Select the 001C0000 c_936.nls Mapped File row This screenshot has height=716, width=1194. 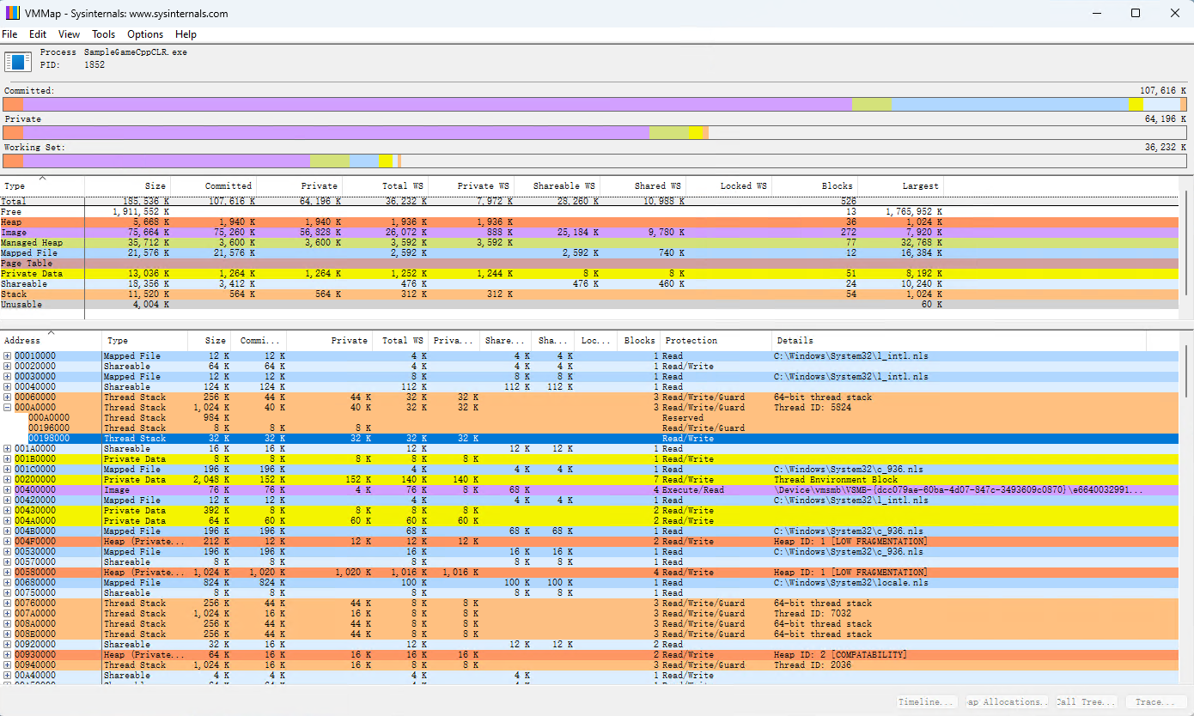(589, 469)
